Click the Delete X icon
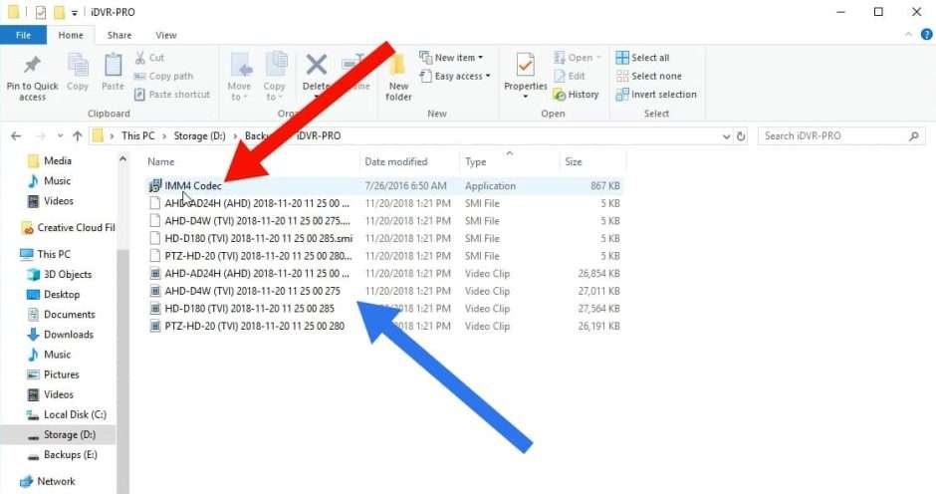The width and height of the screenshot is (936, 494). [317, 65]
